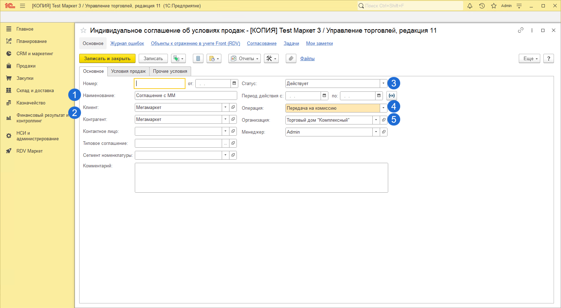Open calendar for period end 'по' date
The image size is (561, 308).
[x=379, y=95]
